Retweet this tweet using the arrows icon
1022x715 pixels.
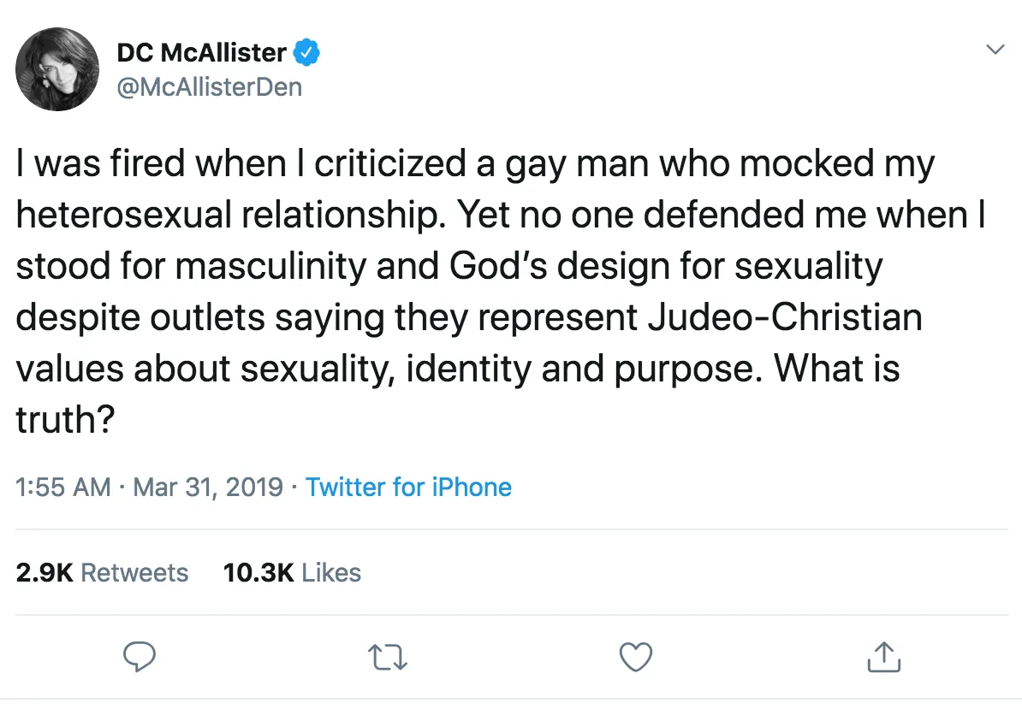pyautogui.click(x=388, y=657)
